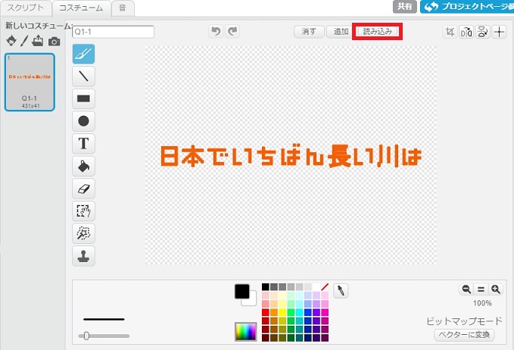Select the Eraser tool

coord(83,189)
